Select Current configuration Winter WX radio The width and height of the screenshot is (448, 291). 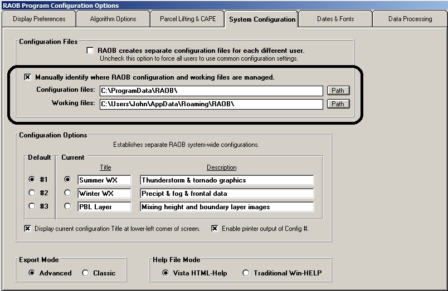click(x=67, y=193)
